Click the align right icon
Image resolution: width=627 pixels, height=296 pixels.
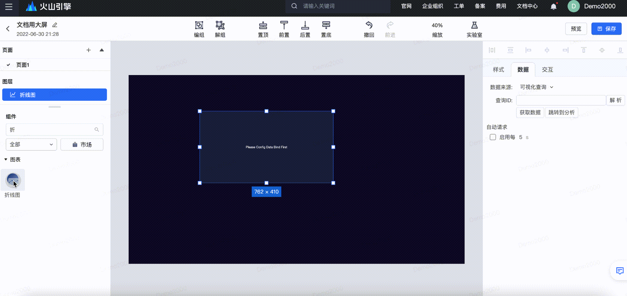pyautogui.click(x=565, y=50)
